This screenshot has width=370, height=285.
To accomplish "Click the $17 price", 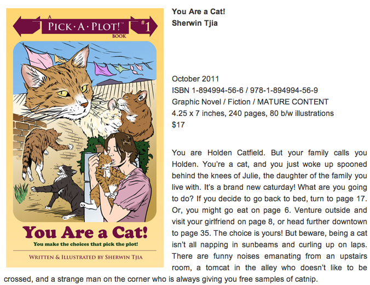I will tap(178, 125).
